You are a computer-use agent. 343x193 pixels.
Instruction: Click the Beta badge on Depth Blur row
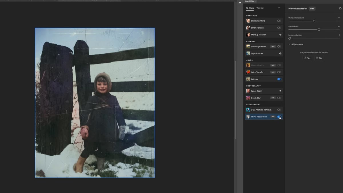(273, 98)
